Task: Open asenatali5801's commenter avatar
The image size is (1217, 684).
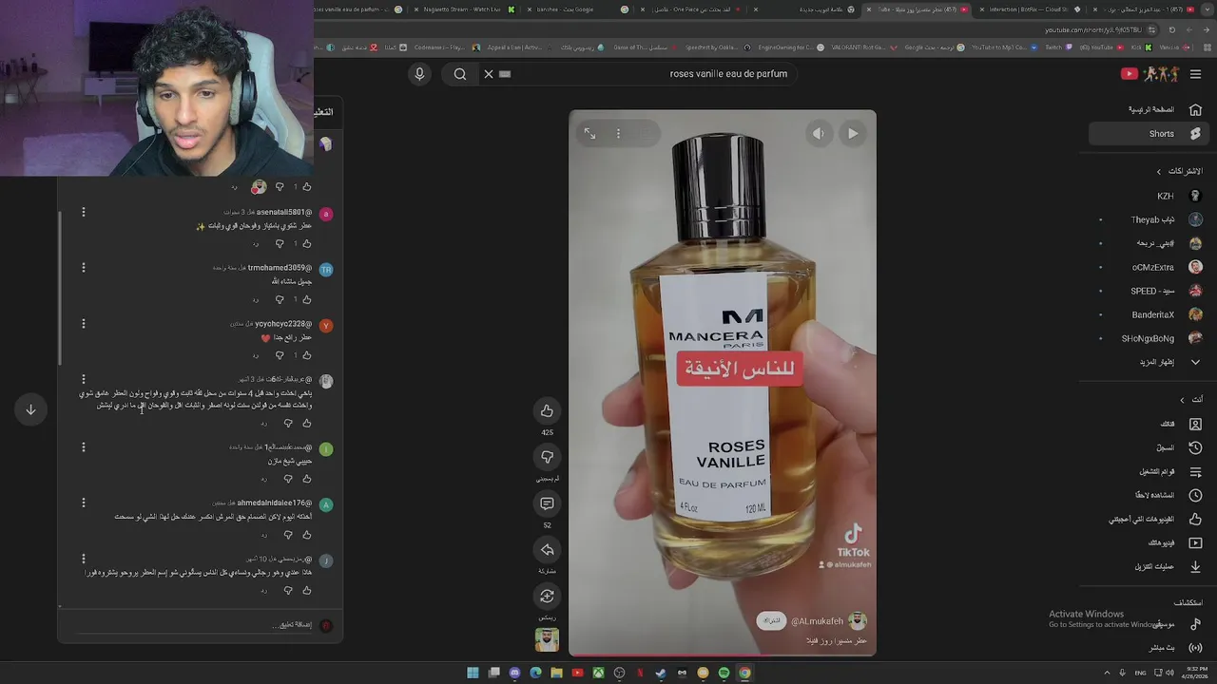Action: [326, 215]
